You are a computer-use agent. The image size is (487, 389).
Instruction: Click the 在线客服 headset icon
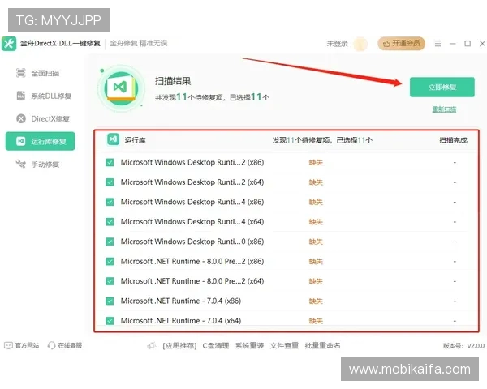(x=52, y=345)
